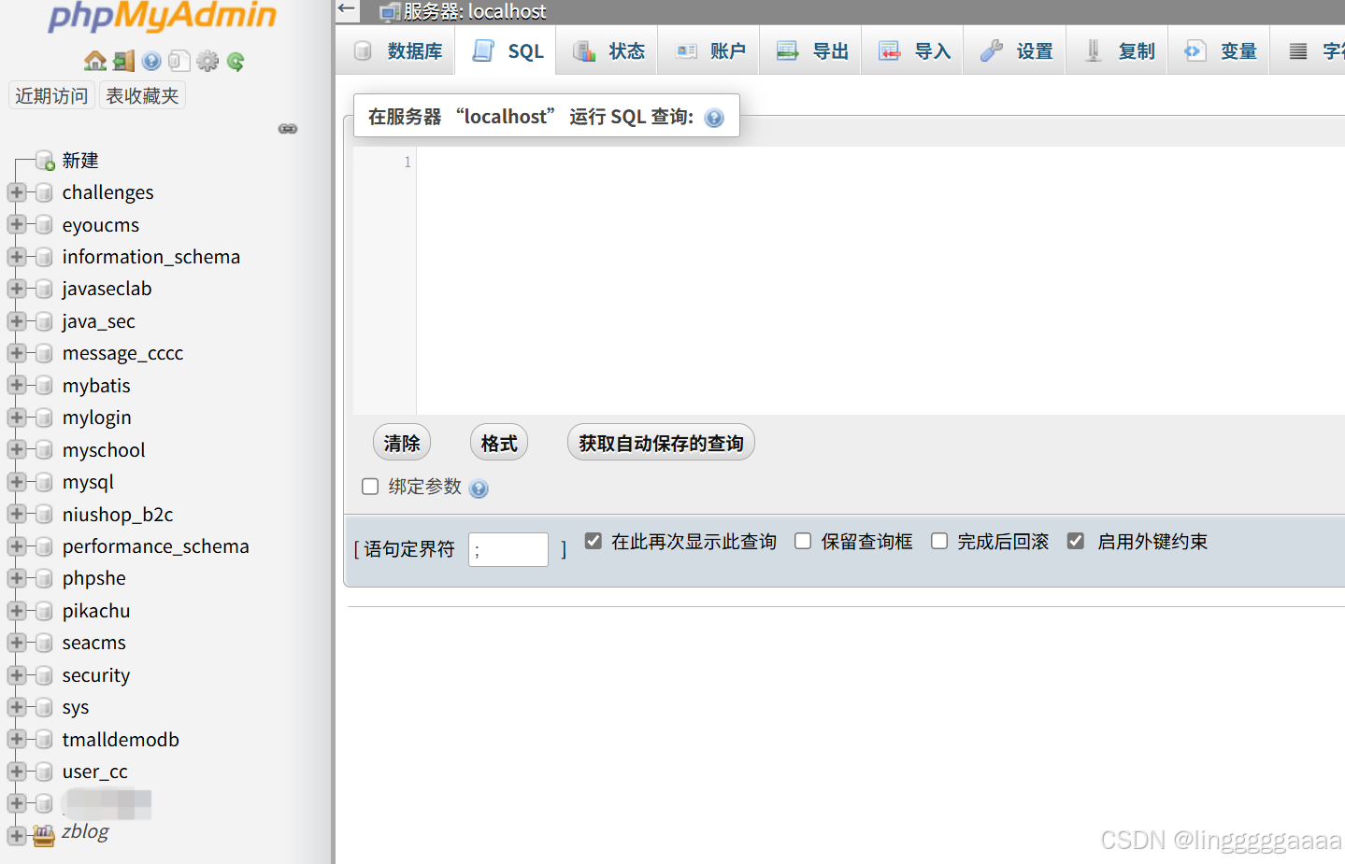Click the phpshe database cylinder icon
Viewport: 1345px width, 864px height.
[43, 578]
